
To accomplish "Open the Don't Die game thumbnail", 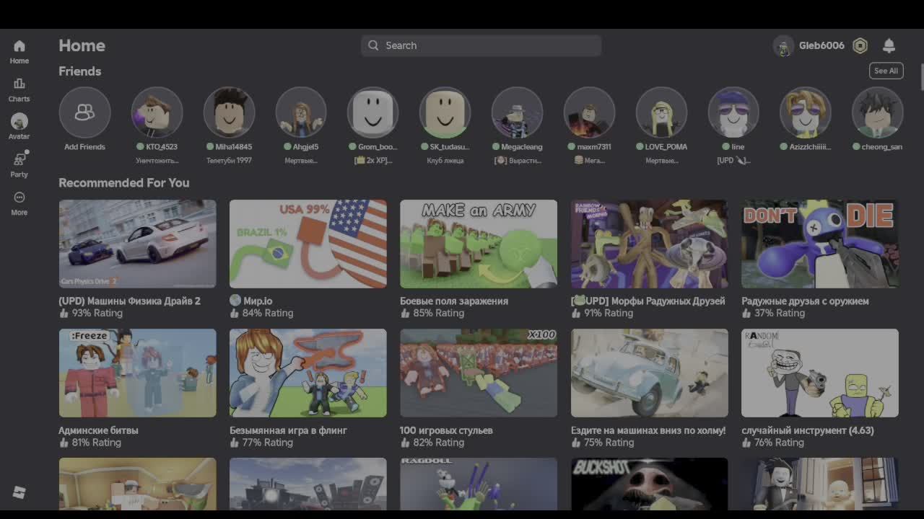I will [x=820, y=244].
